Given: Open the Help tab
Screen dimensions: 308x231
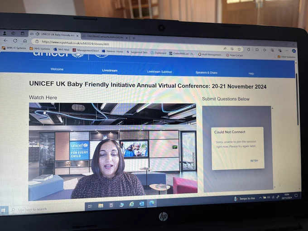Looking at the screenshot, I should click(251, 73).
